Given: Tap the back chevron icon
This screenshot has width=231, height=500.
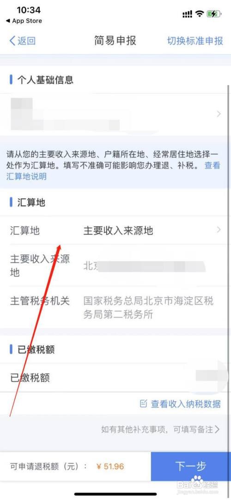Looking at the screenshot, I should (x=12, y=41).
